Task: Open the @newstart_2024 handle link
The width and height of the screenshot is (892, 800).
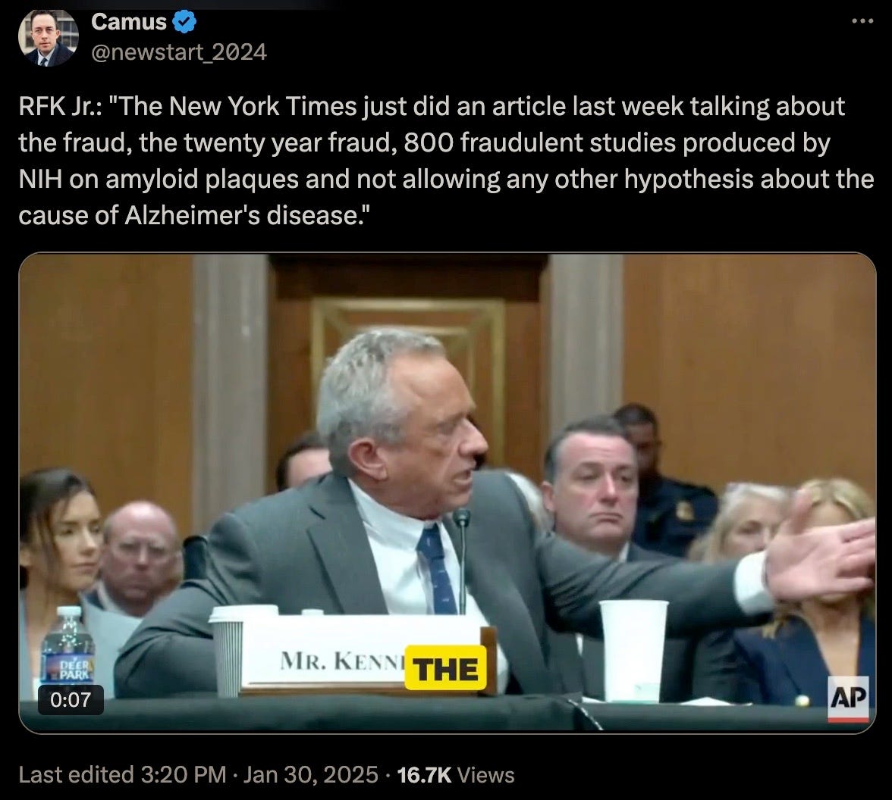Action: pos(179,52)
